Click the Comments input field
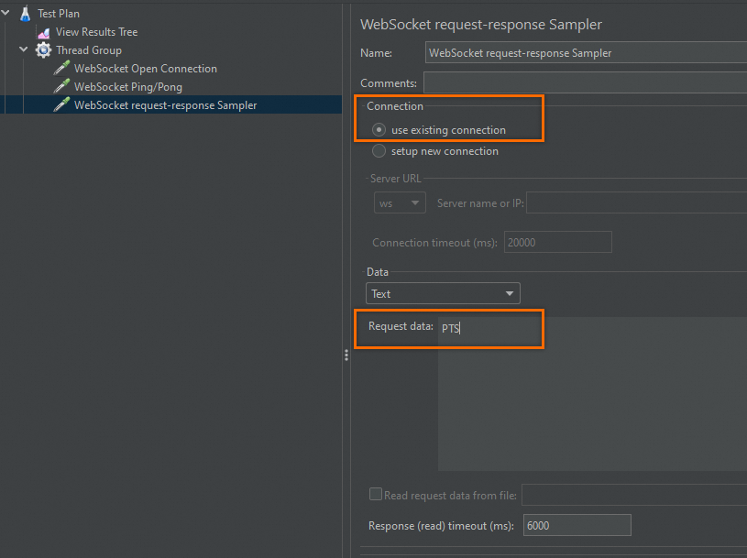This screenshot has width=747, height=558. (x=587, y=83)
